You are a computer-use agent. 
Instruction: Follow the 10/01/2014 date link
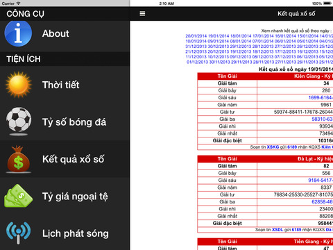pyautogui.click(x=196, y=41)
